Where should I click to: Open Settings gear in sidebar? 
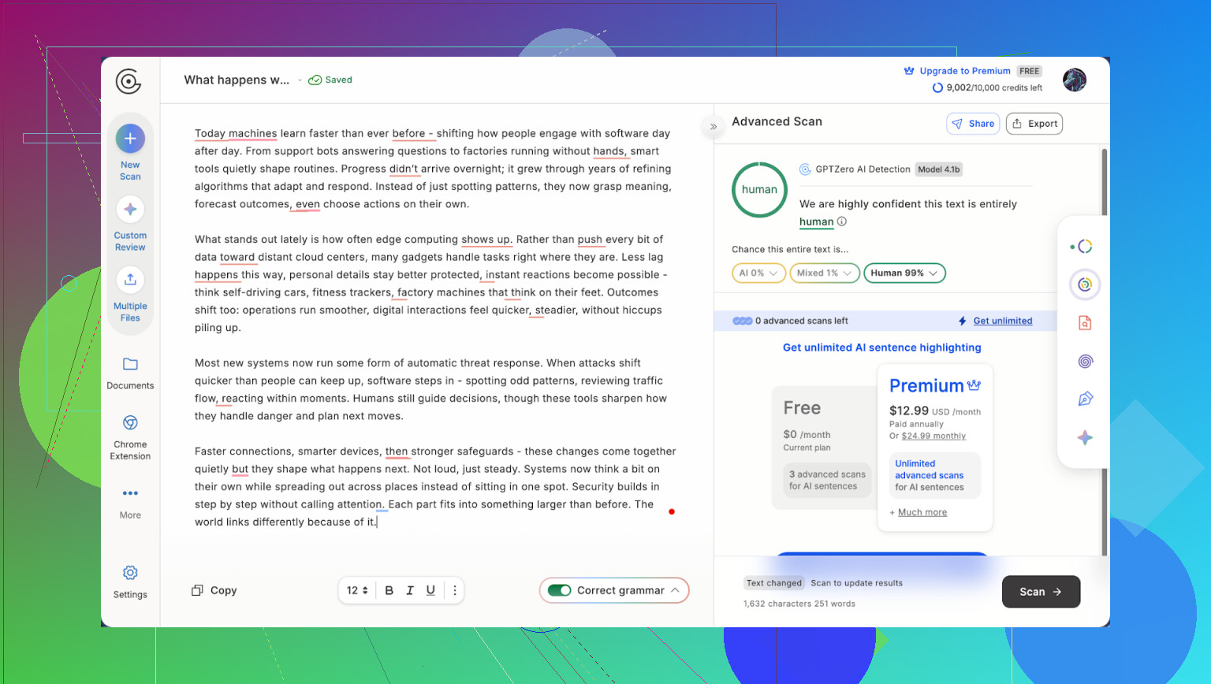130,573
